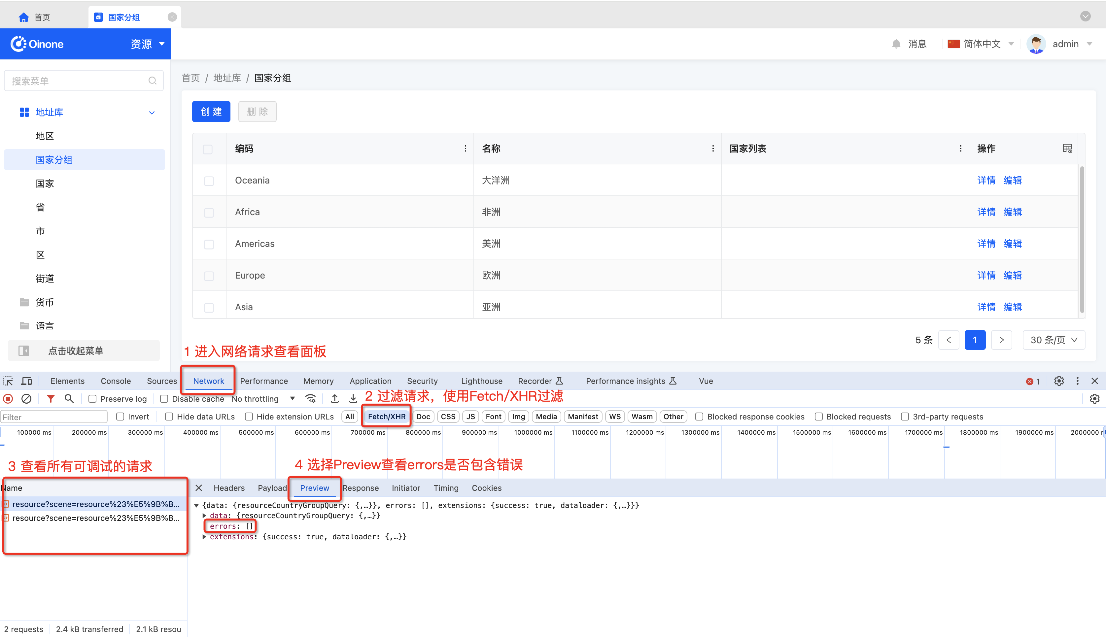Open the network search magnifier icon
This screenshot has width=1106, height=637.
click(x=69, y=399)
